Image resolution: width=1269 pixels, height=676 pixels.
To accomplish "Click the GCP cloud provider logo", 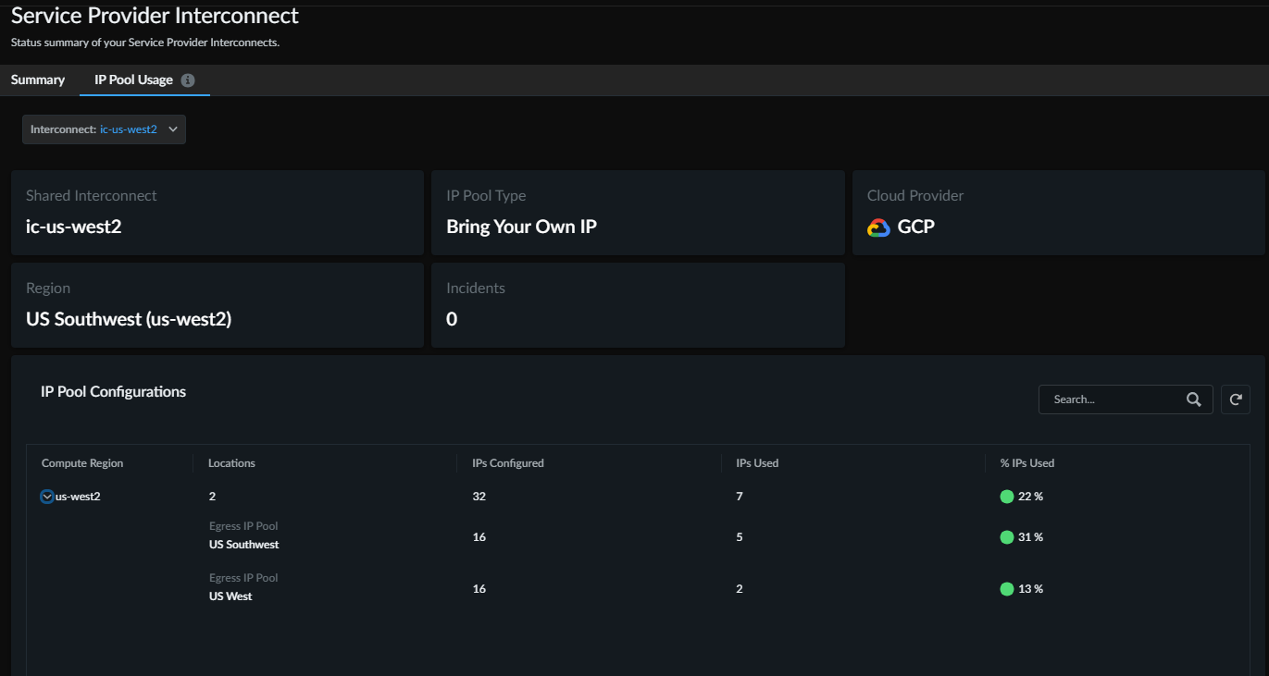I will (x=878, y=227).
